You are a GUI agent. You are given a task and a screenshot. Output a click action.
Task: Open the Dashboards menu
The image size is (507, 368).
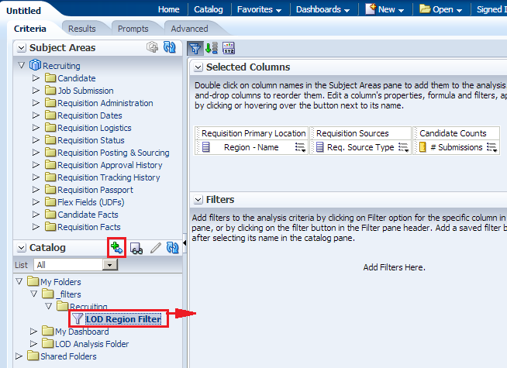click(322, 9)
